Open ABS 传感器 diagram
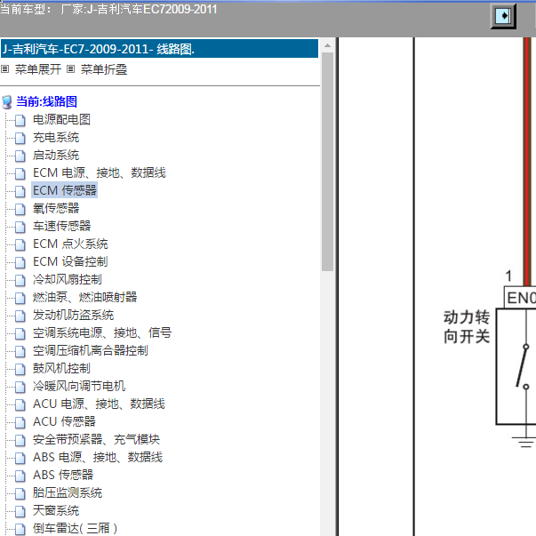This screenshot has height=536, width=536. [x=63, y=476]
